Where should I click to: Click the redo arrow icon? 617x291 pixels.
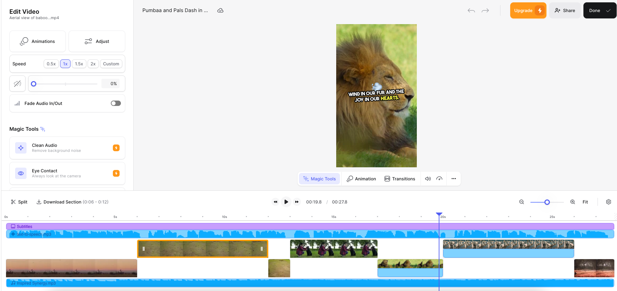tap(485, 11)
